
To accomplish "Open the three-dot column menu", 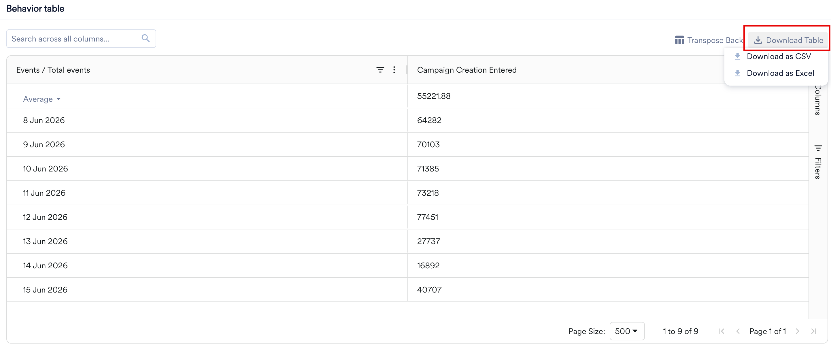I will 394,70.
